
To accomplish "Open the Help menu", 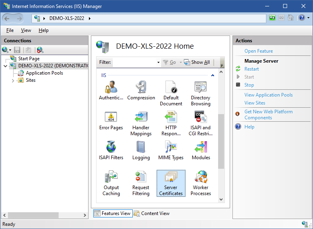I will click(x=43, y=30).
